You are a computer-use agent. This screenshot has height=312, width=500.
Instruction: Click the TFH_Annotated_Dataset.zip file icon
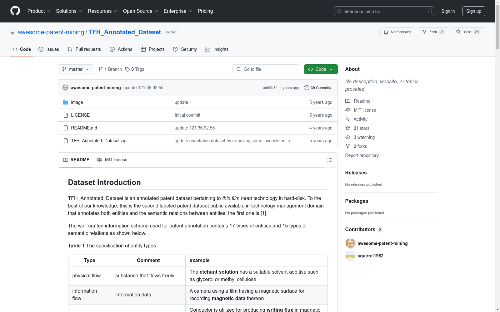66,141
